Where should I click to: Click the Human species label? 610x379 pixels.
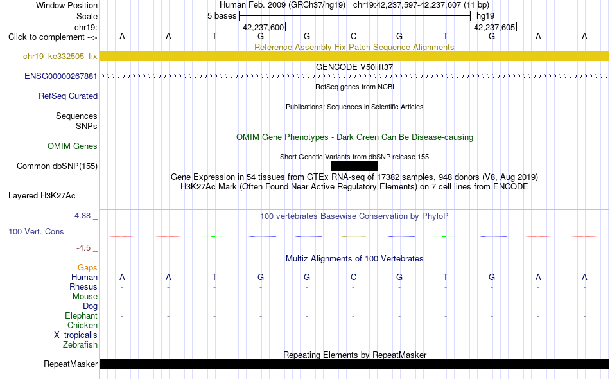[84, 277]
